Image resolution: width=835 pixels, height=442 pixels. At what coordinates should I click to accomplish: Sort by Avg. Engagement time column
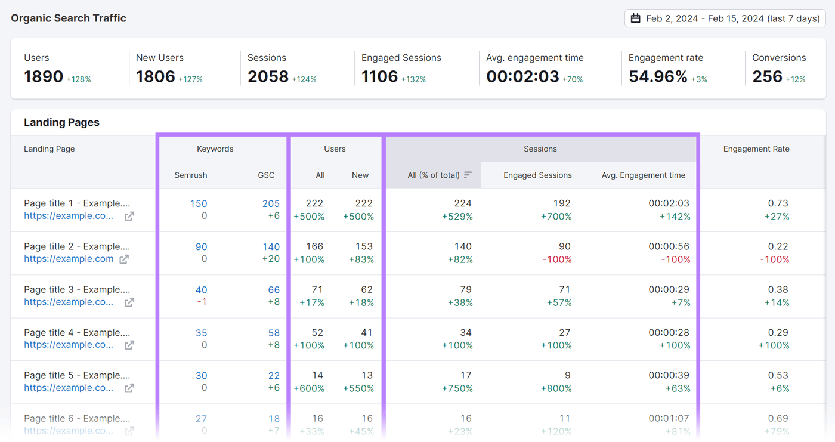(643, 175)
